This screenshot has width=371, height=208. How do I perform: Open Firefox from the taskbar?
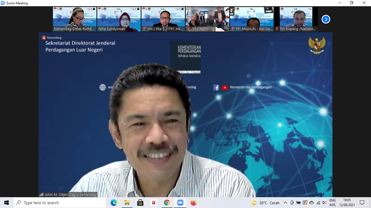193,203
